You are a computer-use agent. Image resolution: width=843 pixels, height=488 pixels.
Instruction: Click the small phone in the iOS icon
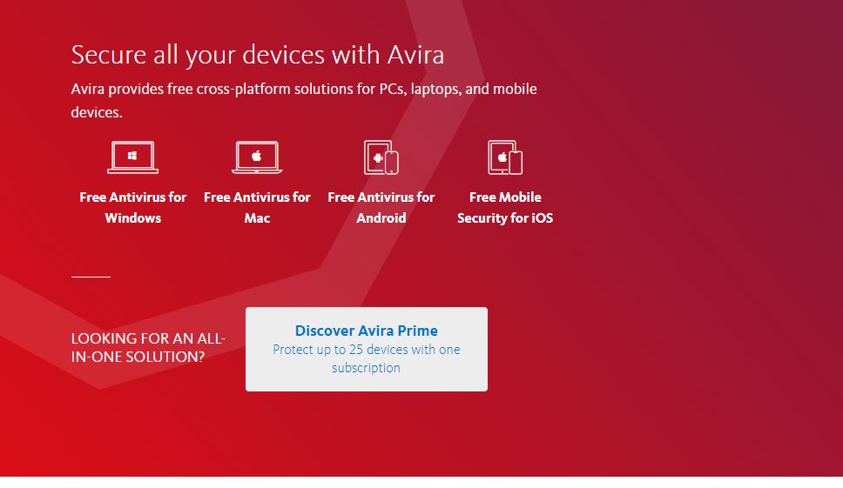pyautogui.click(x=516, y=163)
